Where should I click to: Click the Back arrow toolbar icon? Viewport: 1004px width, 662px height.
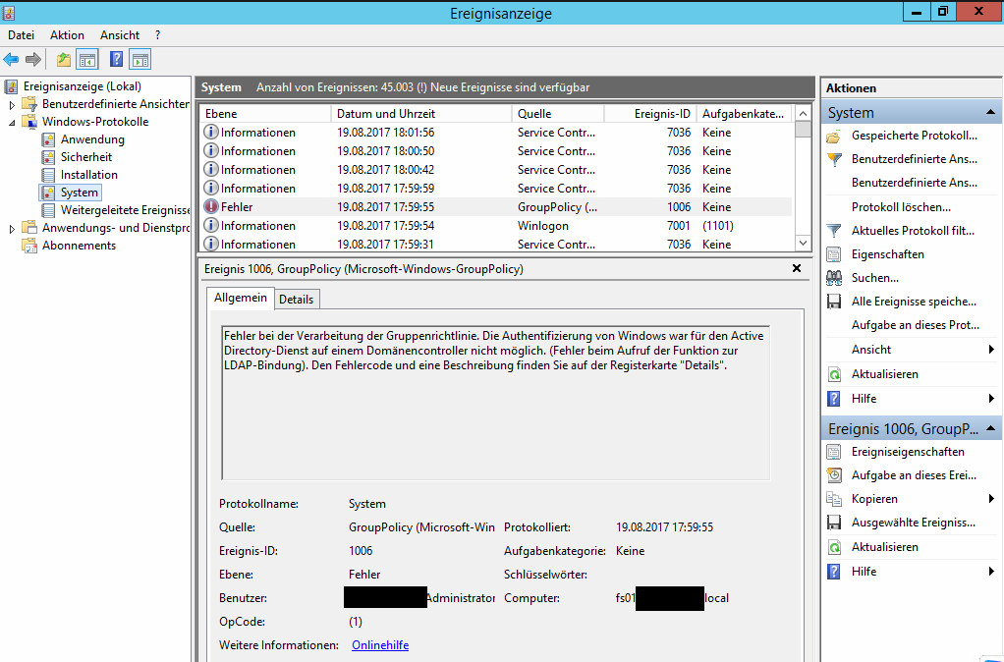click(x=11, y=60)
